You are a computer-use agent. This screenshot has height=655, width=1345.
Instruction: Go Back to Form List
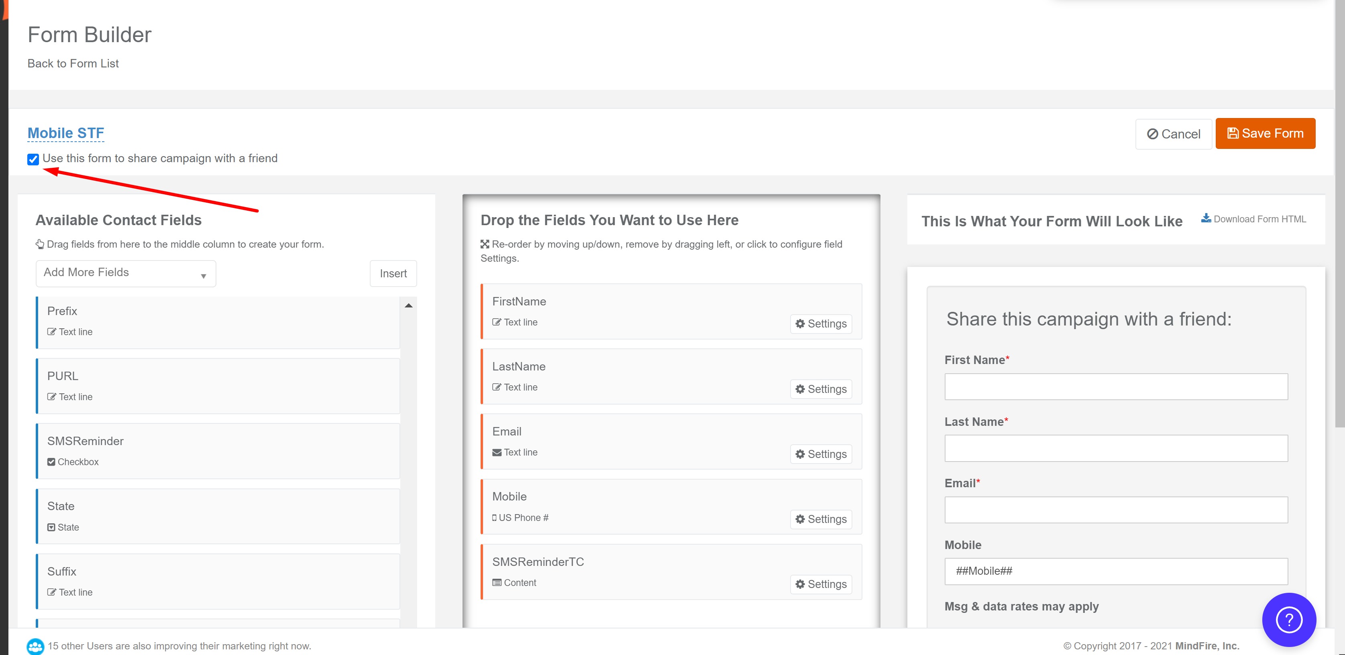click(x=73, y=64)
